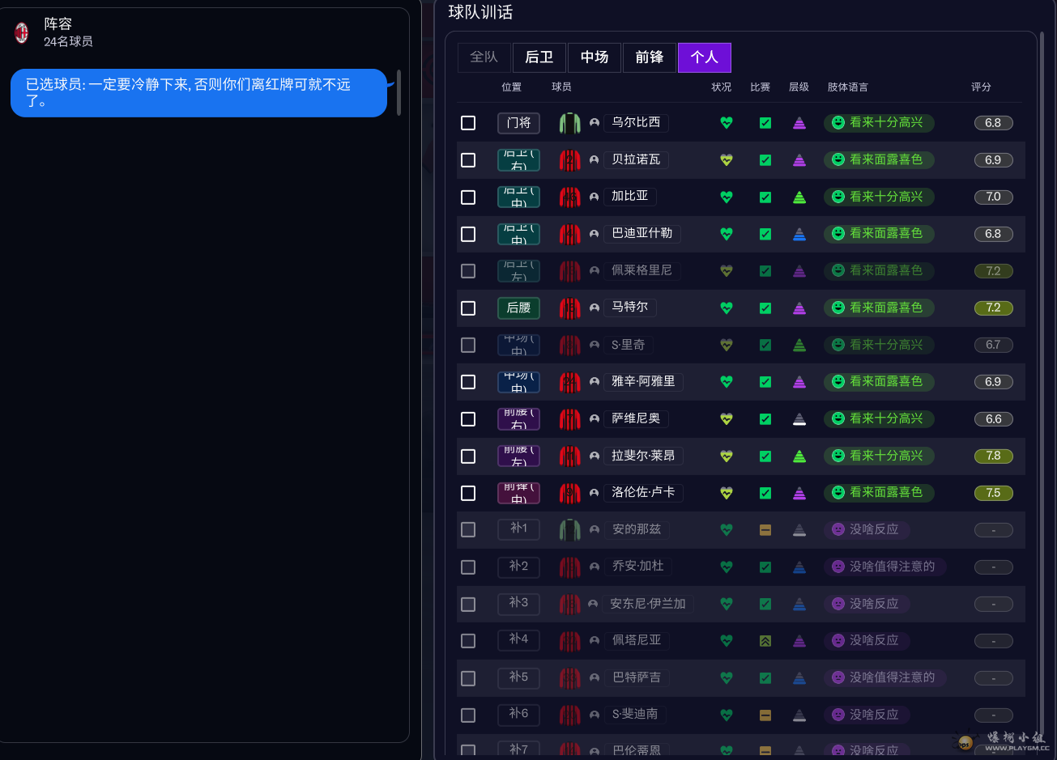
Task: Click 贝拉诺瓦's red-black shirt icon
Action: click(x=569, y=160)
